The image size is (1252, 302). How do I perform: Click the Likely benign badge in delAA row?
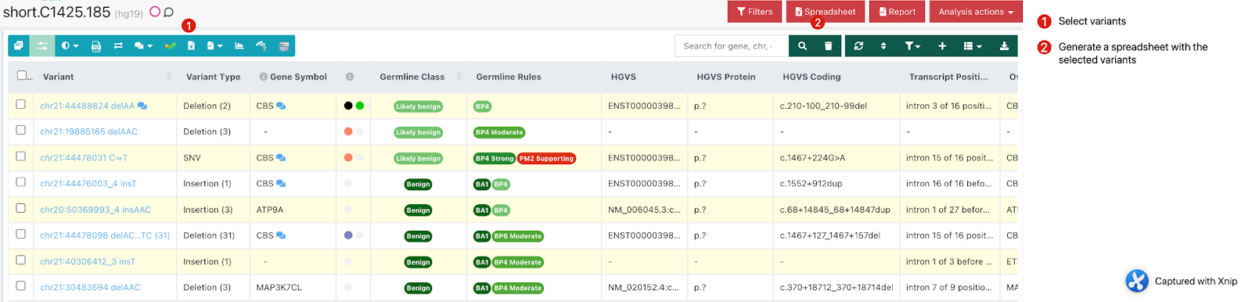418,106
